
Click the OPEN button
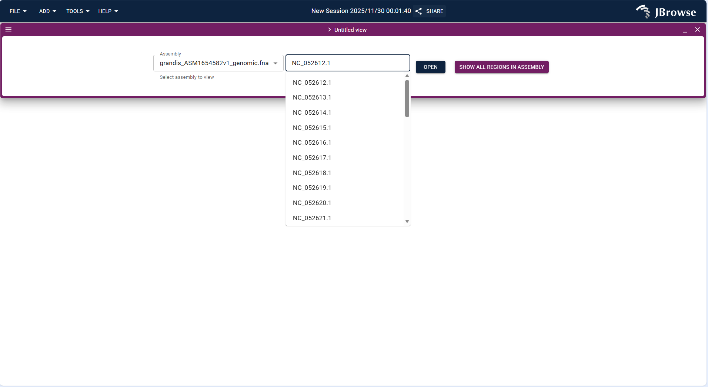coord(430,67)
